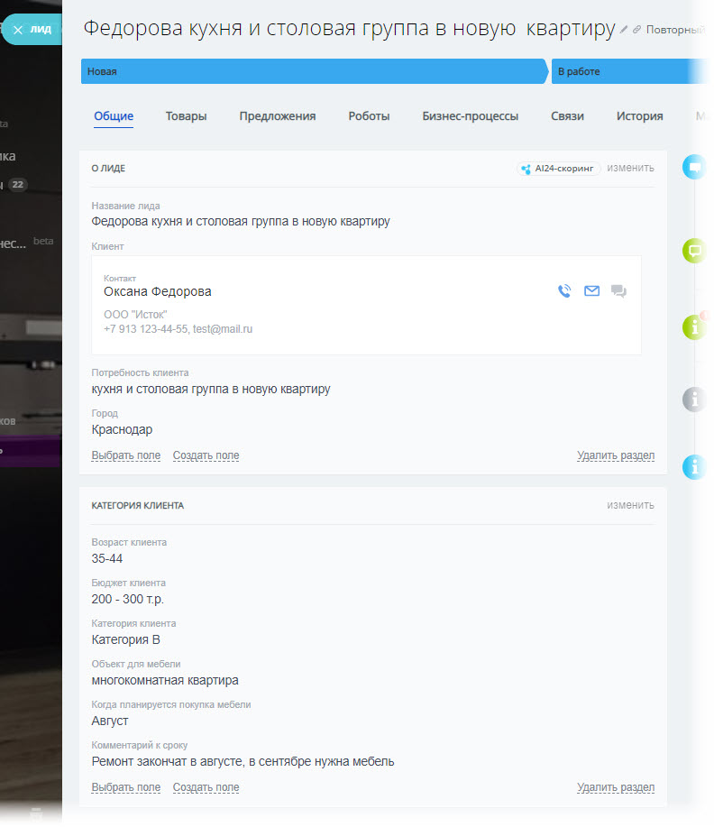Click the lead name field value Федорова кухня
This screenshot has width=714, height=827.
pyautogui.click(x=241, y=222)
